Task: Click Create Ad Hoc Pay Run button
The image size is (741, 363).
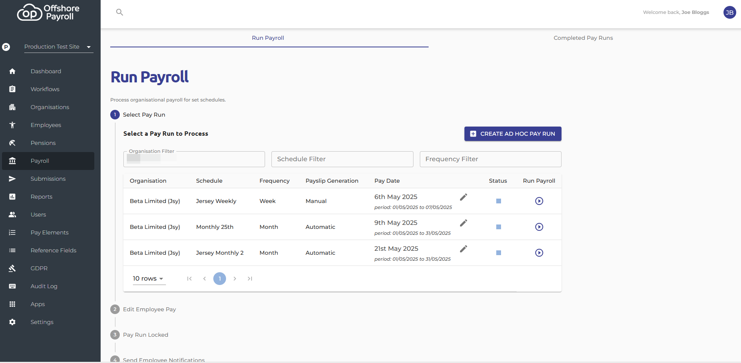Action: coord(513,134)
